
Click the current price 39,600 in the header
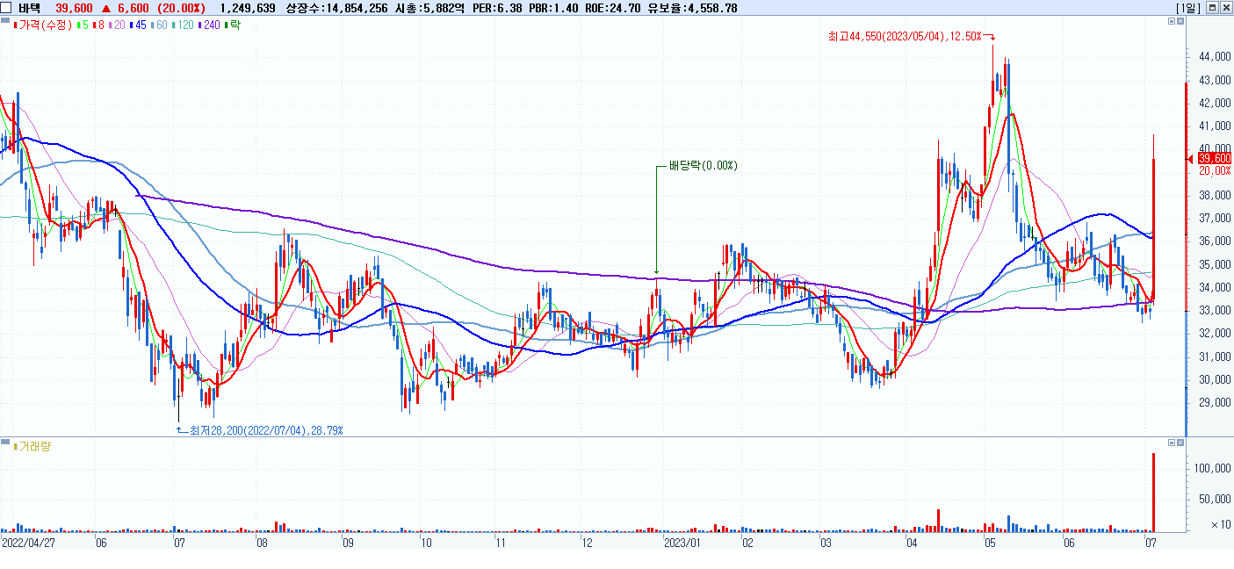tap(74, 8)
